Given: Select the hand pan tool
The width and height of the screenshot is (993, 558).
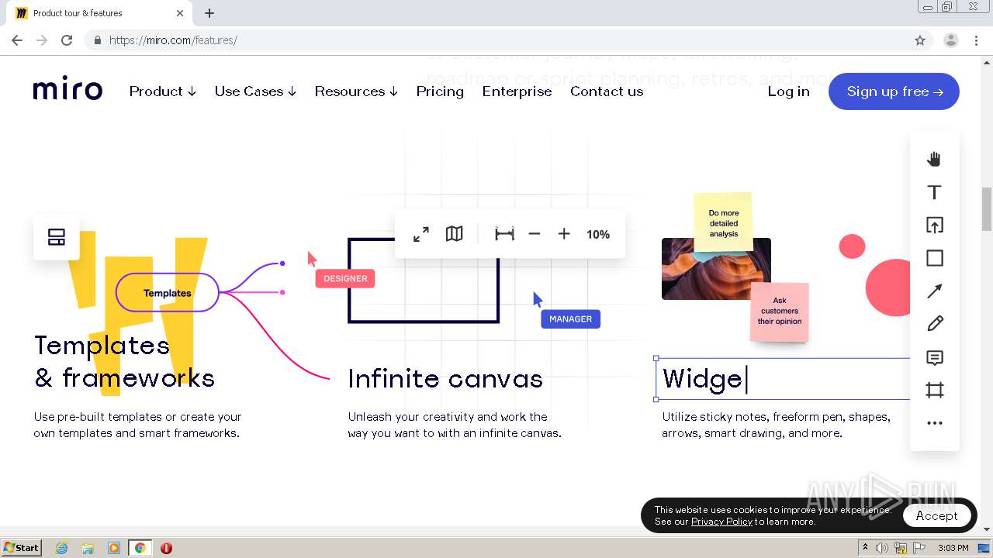Looking at the screenshot, I should (934, 159).
